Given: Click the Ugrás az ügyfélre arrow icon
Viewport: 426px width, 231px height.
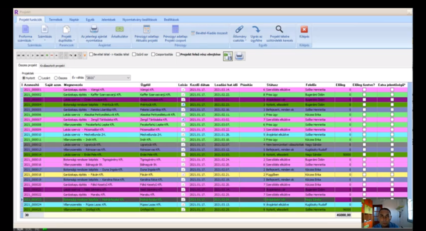Looking at the screenshot, I should (x=257, y=30).
